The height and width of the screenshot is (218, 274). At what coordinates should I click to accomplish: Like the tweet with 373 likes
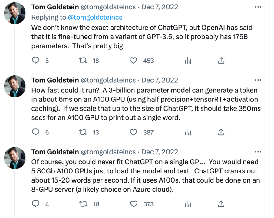133,204
